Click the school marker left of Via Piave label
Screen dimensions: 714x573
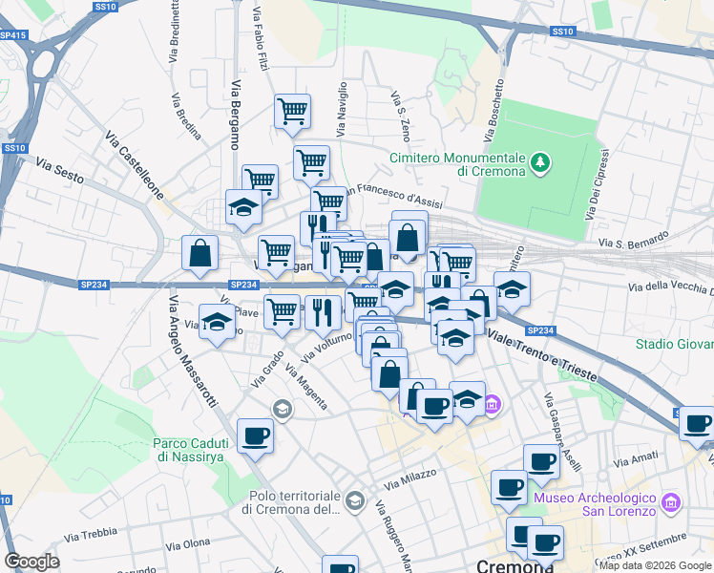click(217, 322)
